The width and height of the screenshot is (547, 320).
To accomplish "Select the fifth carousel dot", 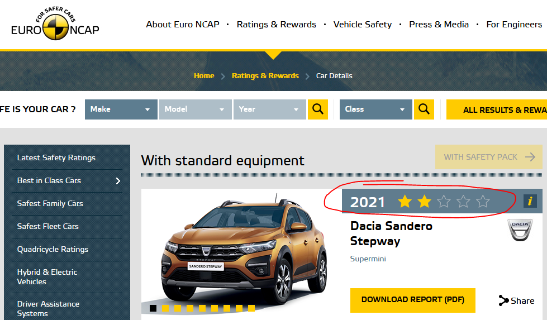I will click(x=202, y=308).
